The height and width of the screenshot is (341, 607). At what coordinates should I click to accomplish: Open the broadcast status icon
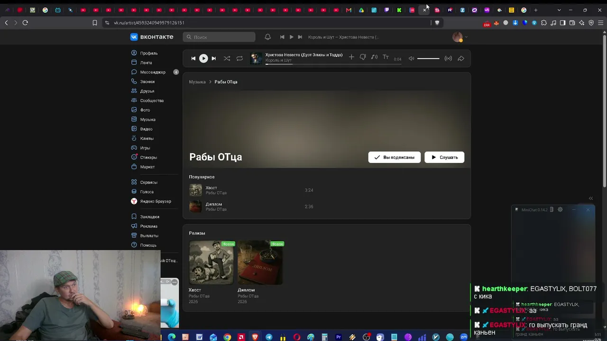[x=448, y=58]
